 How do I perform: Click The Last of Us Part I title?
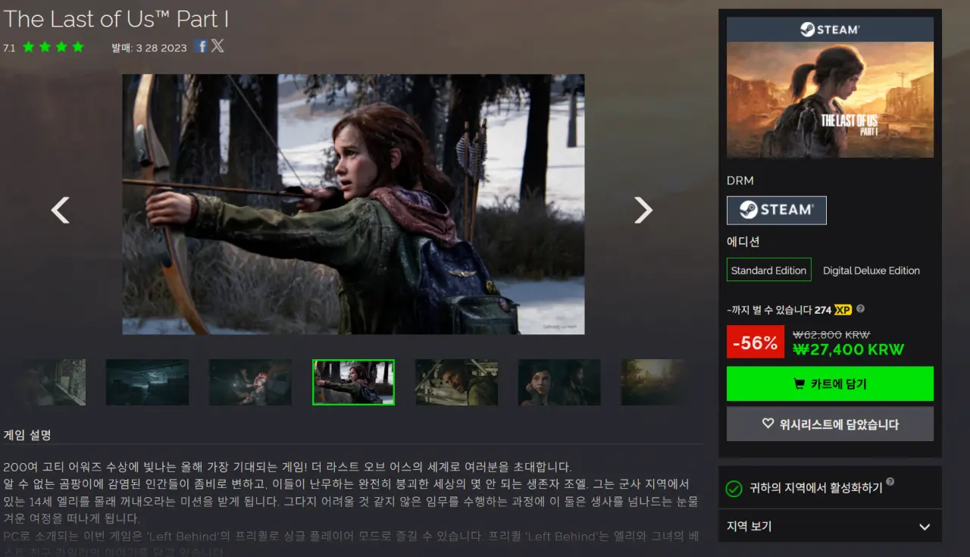[x=116, y=19]
